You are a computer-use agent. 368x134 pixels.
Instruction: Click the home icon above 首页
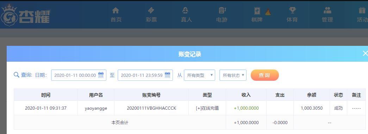point(116,10)
